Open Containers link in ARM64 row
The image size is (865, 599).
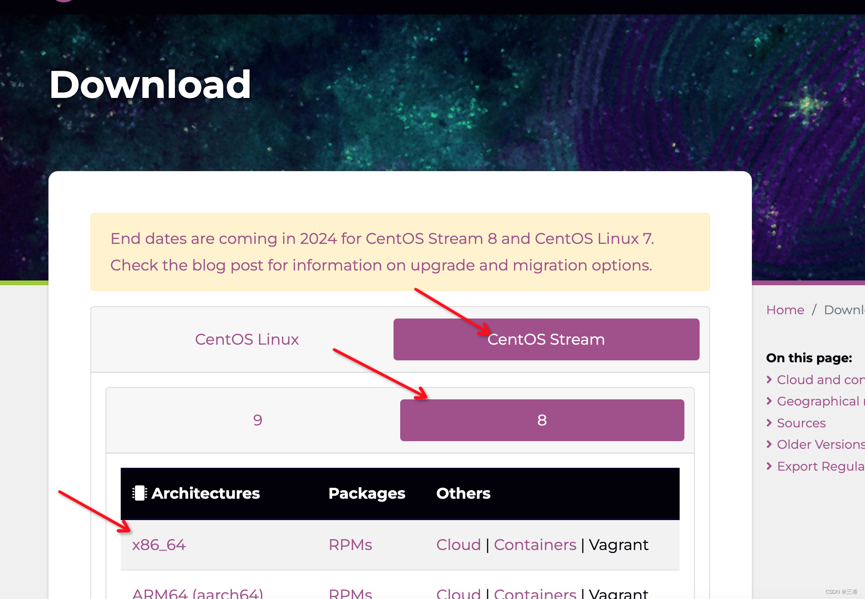(535, 593)
